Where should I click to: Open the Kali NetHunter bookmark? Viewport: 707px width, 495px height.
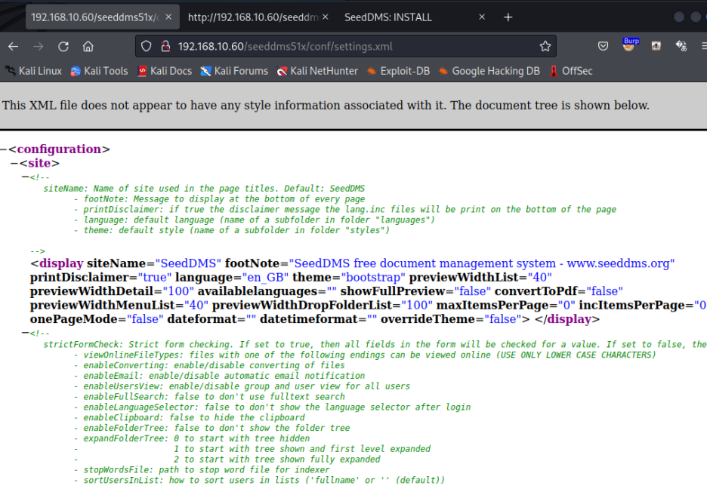coord(317,71)
